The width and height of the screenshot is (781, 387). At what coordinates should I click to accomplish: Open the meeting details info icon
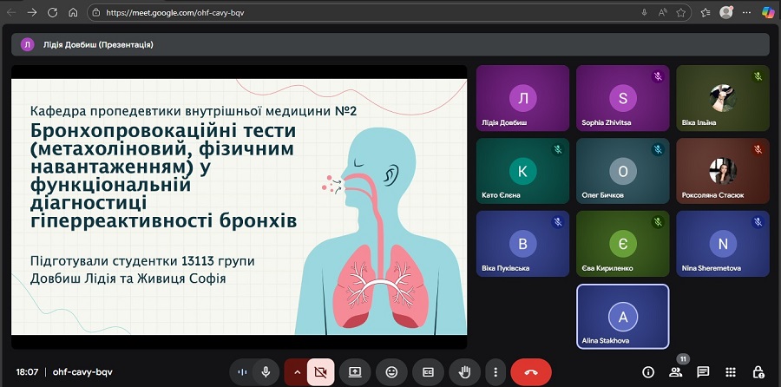coord(647,371)
